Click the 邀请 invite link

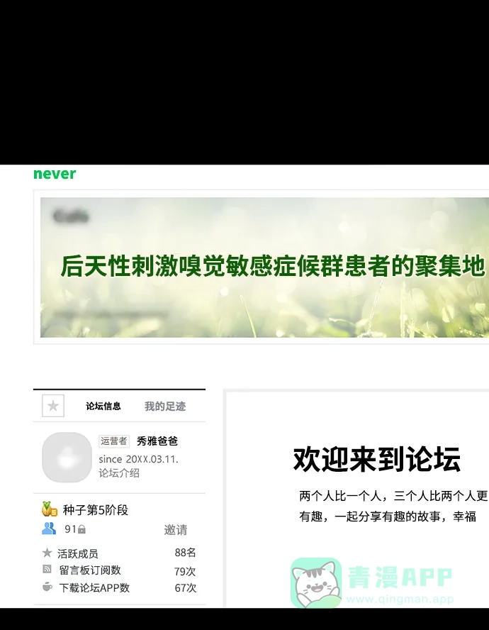tap(176, 530)
